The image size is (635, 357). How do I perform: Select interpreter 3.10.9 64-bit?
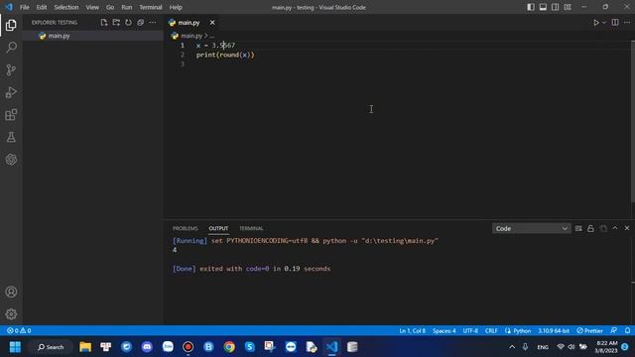pyautogui.click(x=554, y=330)
